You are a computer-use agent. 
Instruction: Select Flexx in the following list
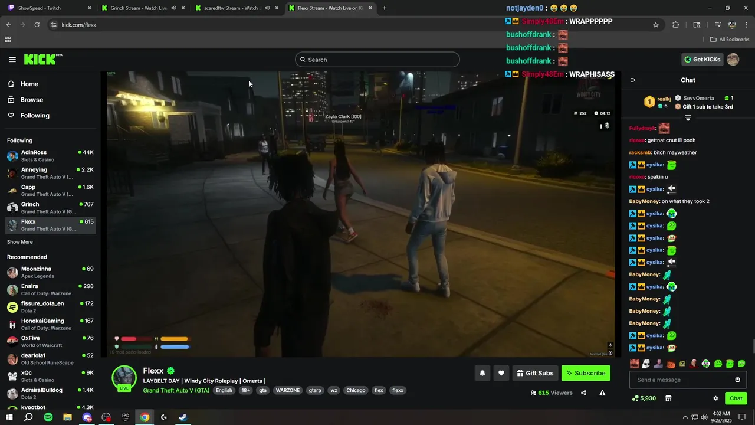click(50, 225)
